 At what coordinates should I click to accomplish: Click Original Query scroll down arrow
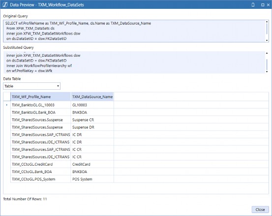267,40
